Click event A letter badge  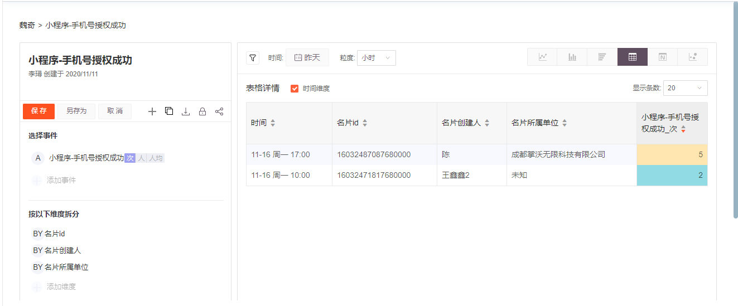click(x=38, y=158)
